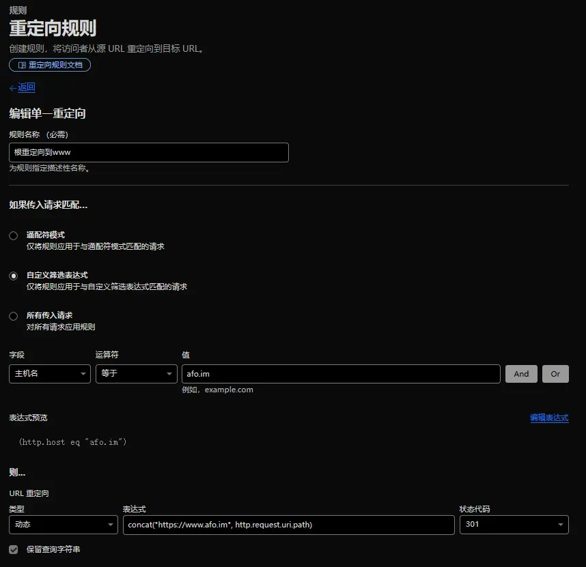
Task: Click the And button
Action: click(521, 374)
